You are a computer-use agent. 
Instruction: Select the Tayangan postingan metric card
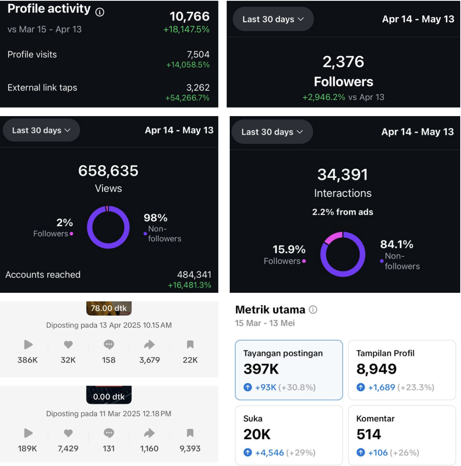click(x=289, y=370)
